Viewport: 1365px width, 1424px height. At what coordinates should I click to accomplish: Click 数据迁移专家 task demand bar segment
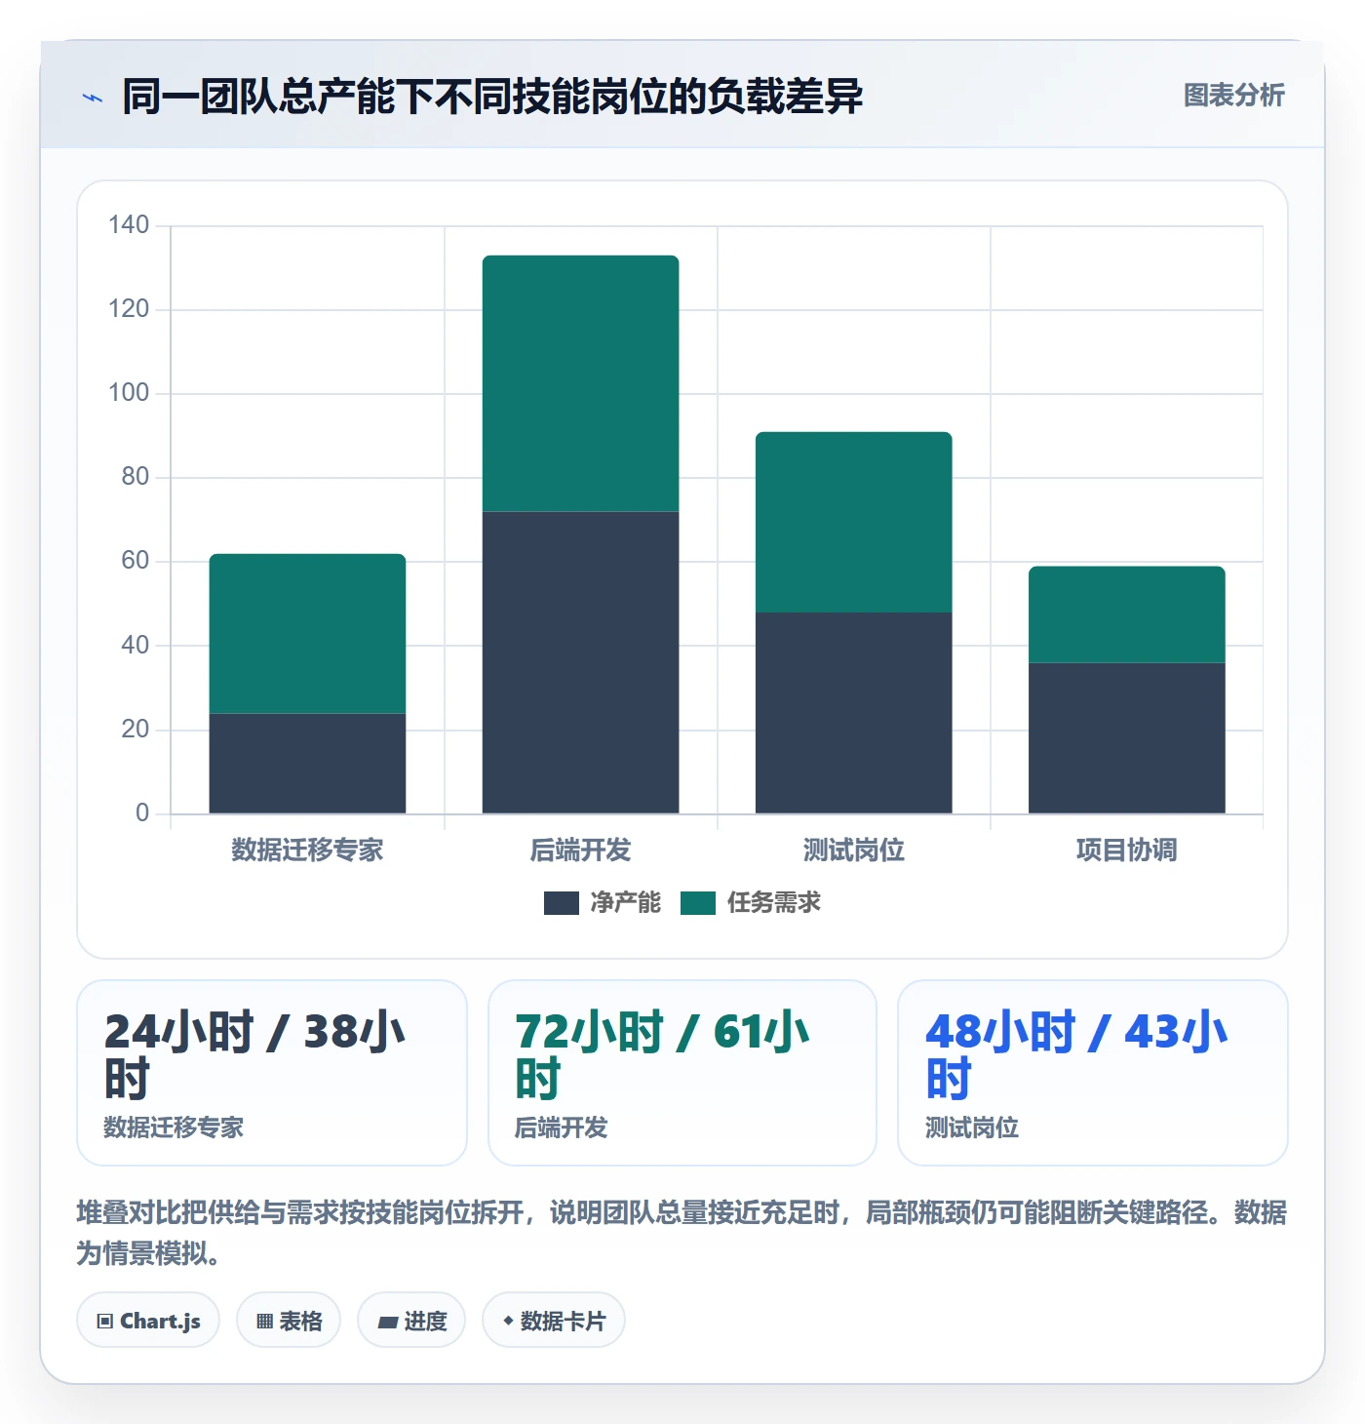307,634
